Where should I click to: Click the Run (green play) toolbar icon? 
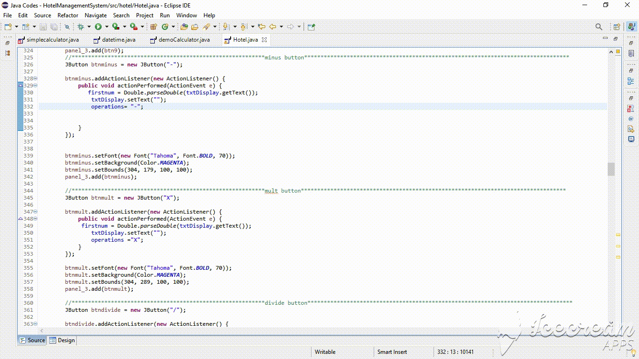pyautogui.click(x=98, y=27)
